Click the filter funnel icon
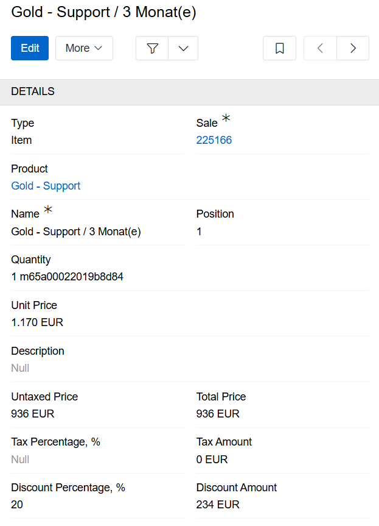 pyautogui.click(x=152, y=48)
